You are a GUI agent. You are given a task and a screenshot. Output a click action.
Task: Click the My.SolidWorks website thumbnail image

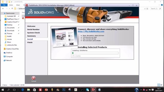pos(64,37)
